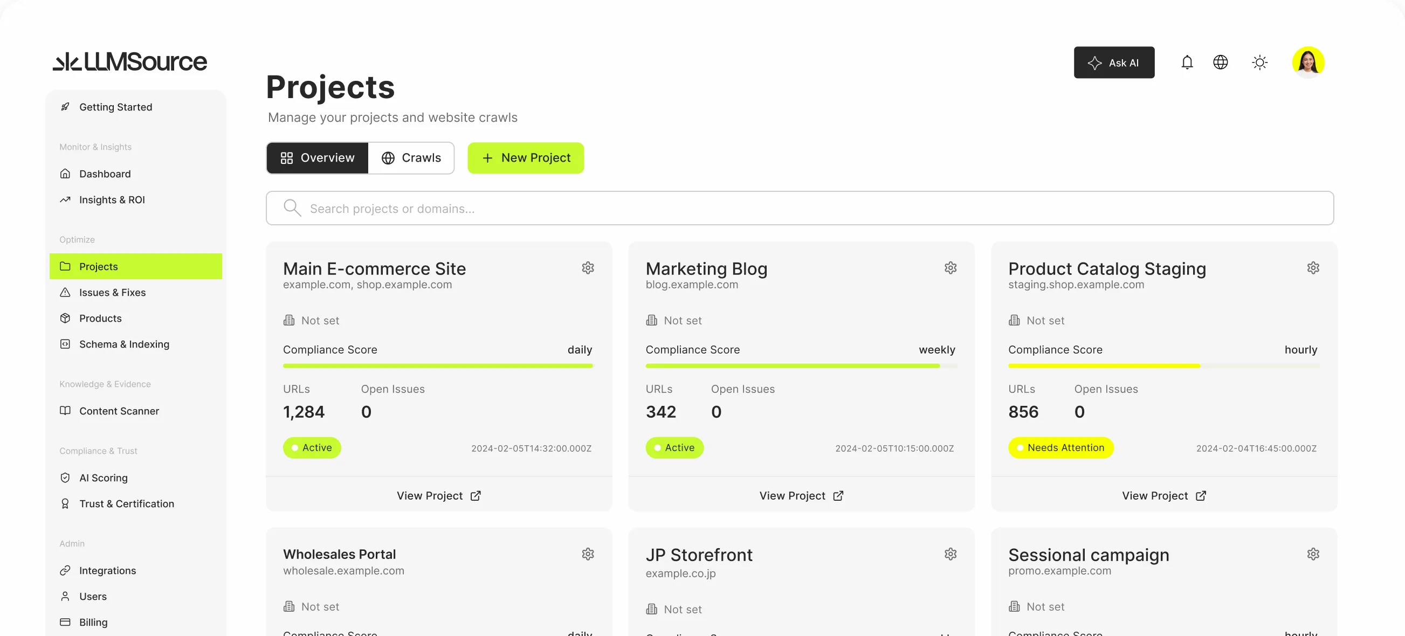1405x636 pixels.
Task: Click the code icon beside Schema & Indexing
Action: coord(65,344)
